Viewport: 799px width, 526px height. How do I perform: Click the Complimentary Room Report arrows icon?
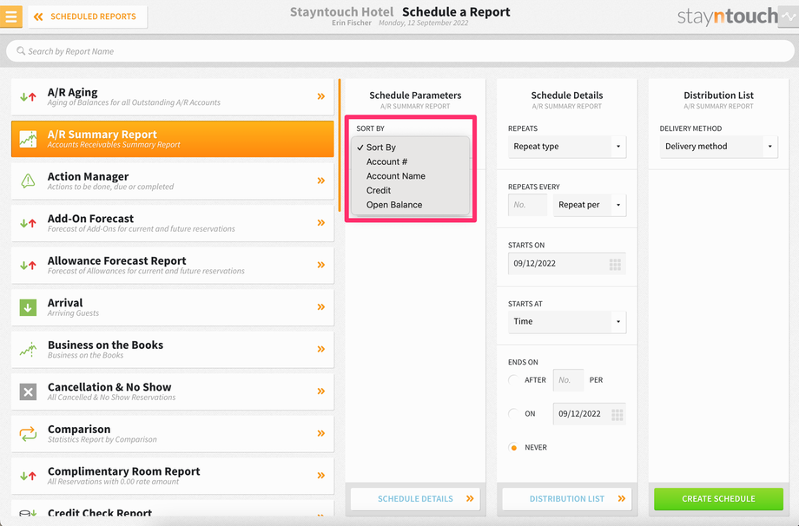[x=28, y=477]
